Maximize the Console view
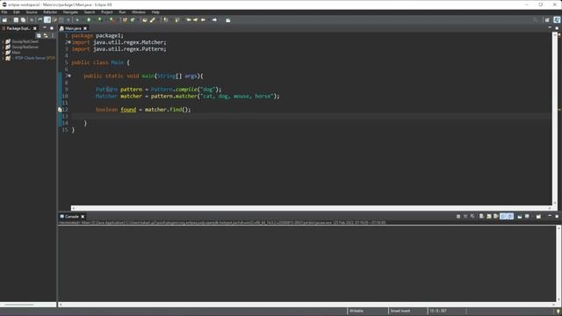 pos(557,217)
